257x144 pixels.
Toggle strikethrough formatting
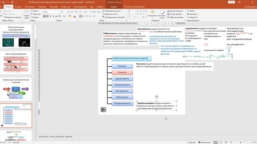[56, 16]
